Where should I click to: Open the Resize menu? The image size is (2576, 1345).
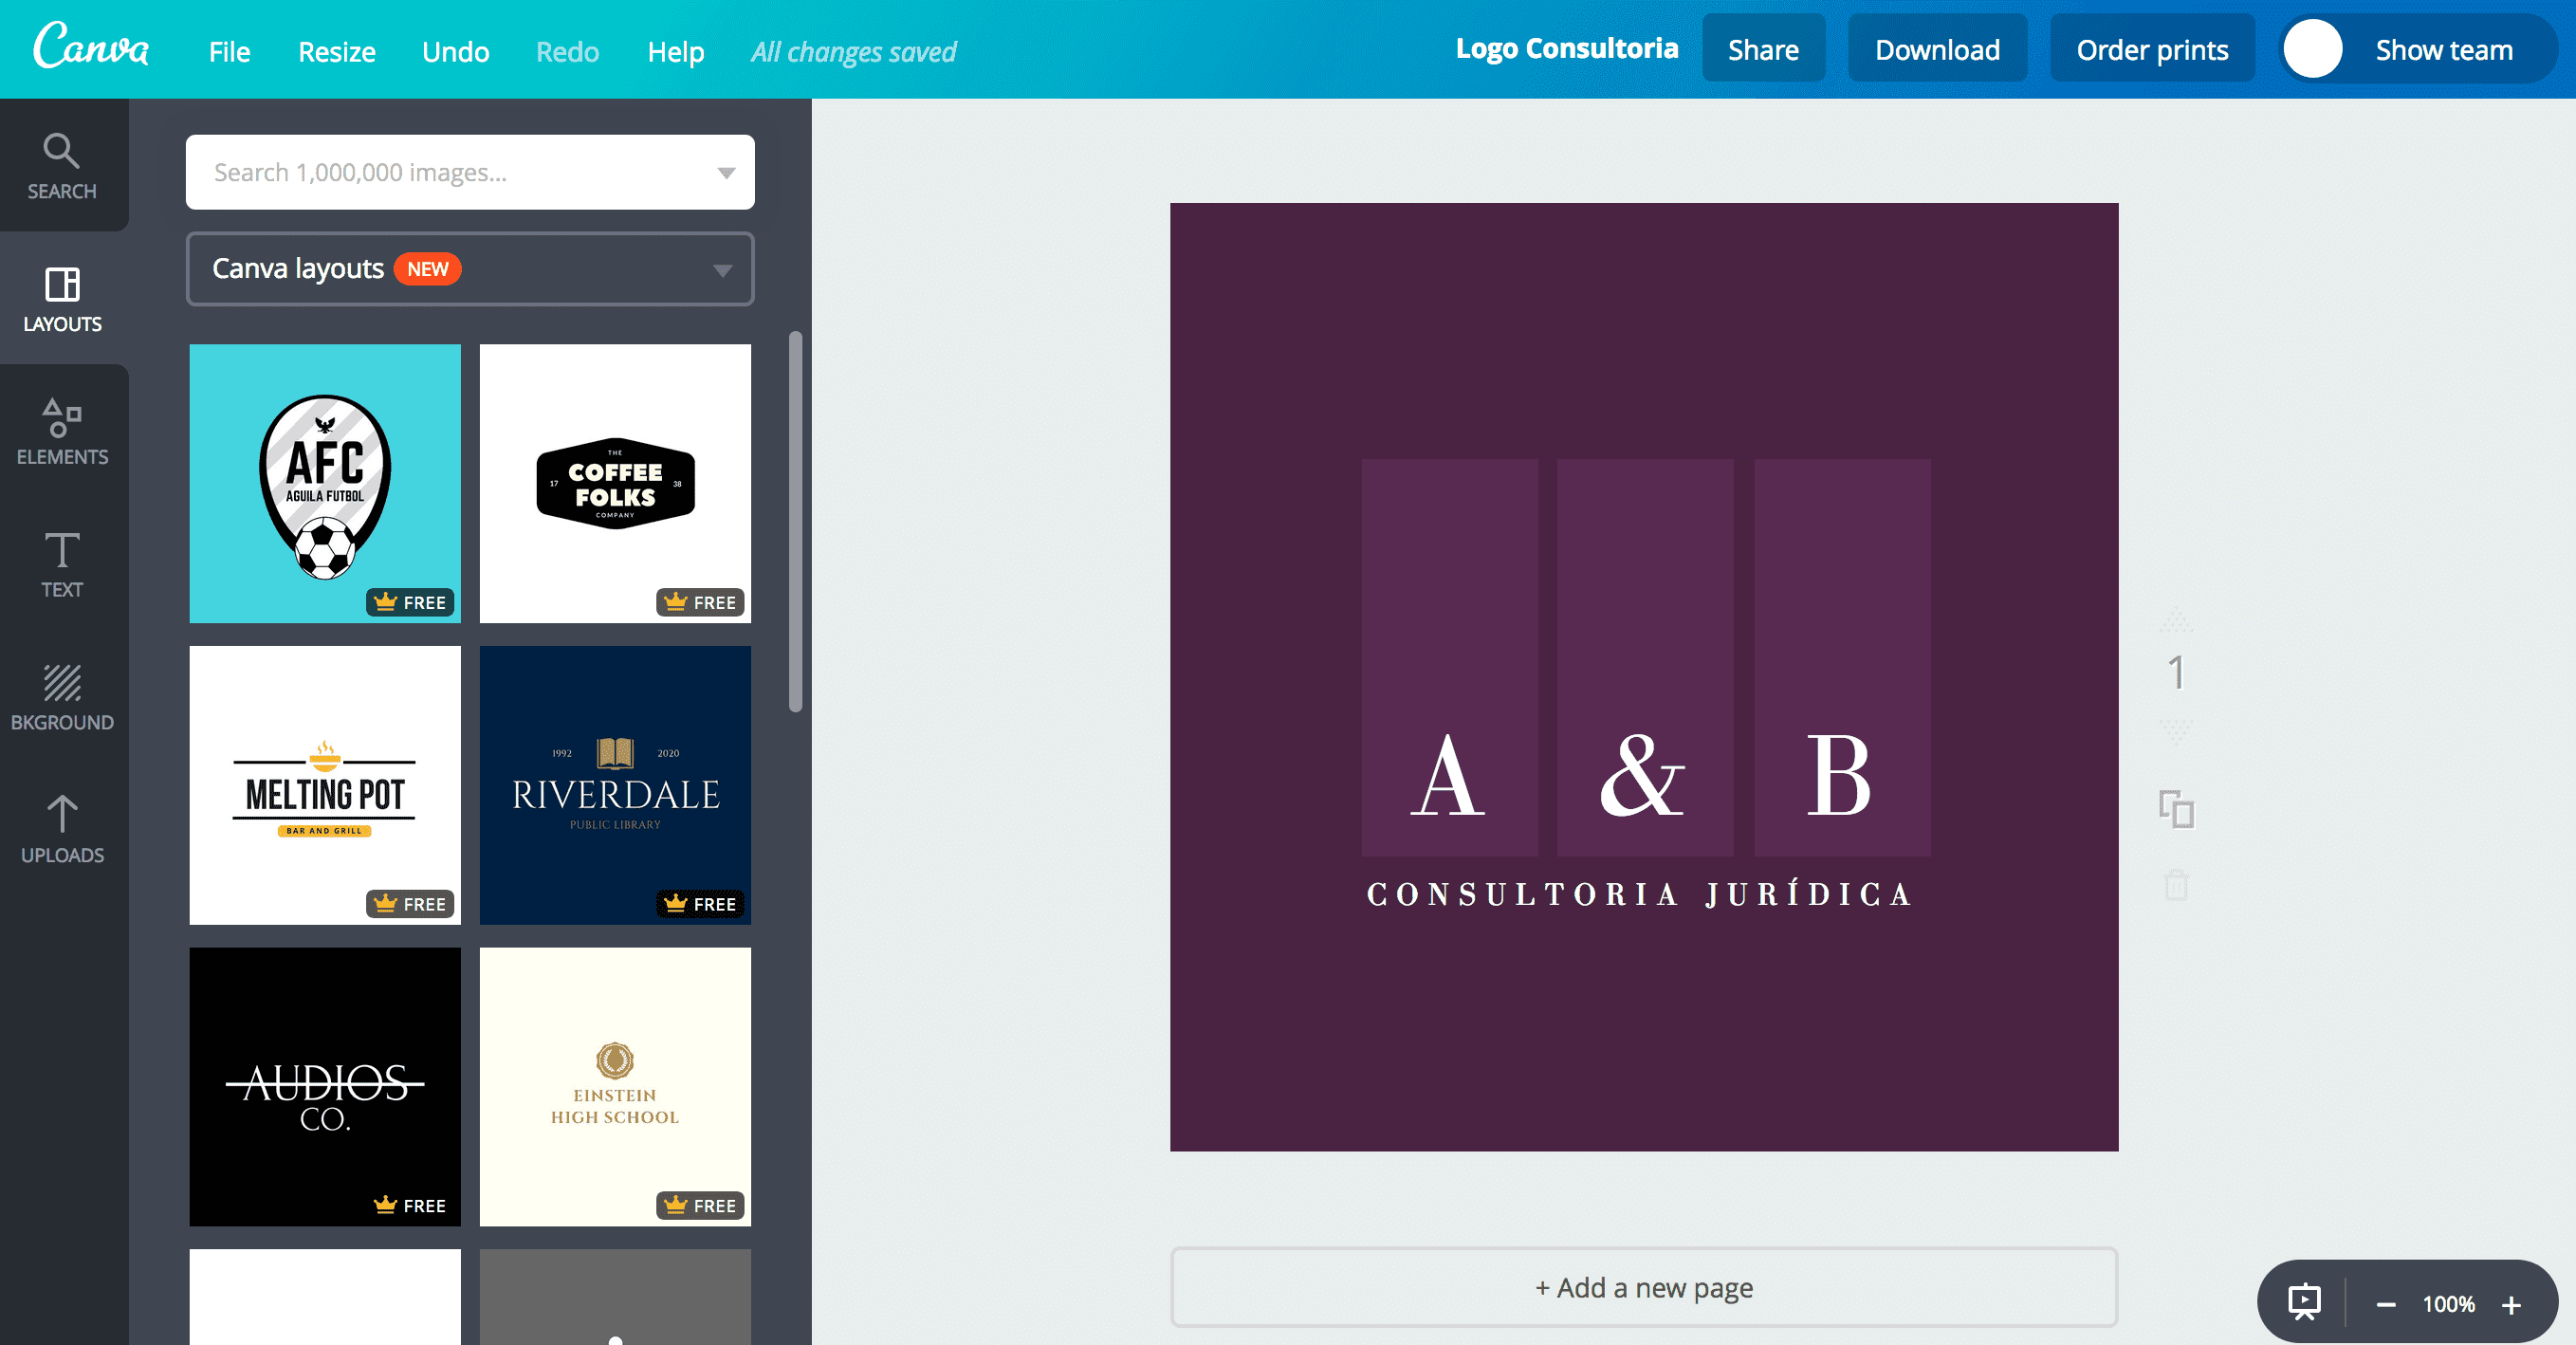click(x=336, y=51)
